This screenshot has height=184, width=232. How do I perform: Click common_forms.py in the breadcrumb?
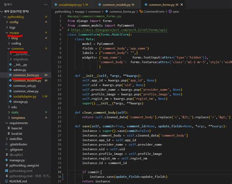122,12
